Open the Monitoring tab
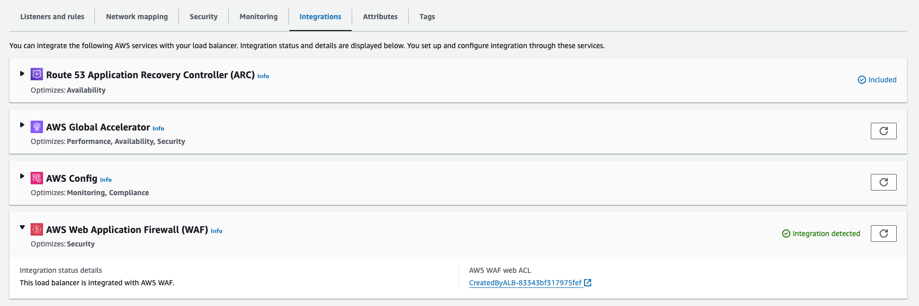The image size is (919, 306). tap(259, 17)
